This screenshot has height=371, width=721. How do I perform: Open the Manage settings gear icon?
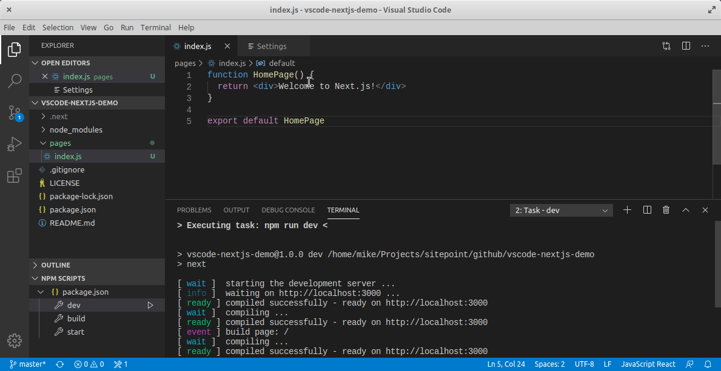(x=14, y=340)
